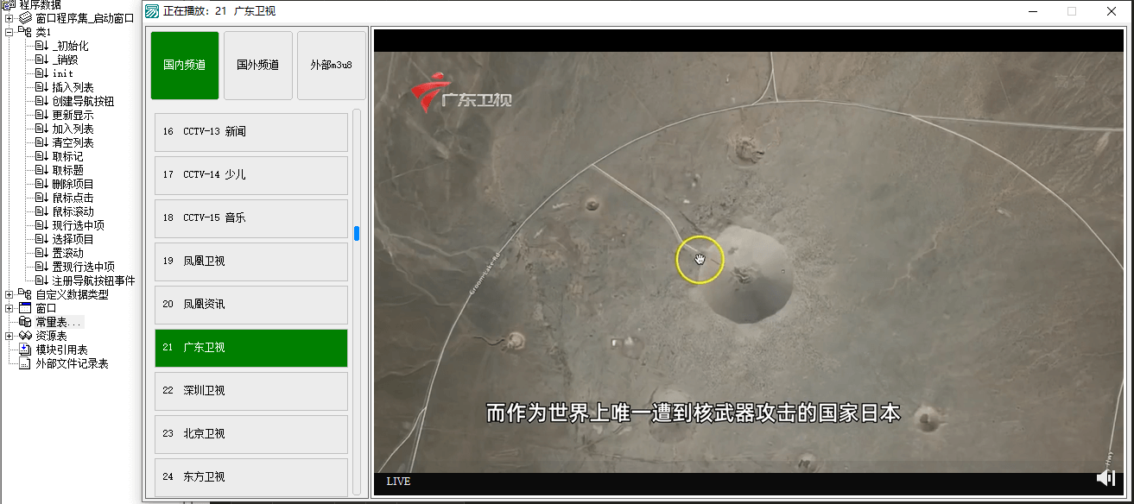Click the icon beside 自定义数据类型
Image resolution: width=1134 pixels, height=504 pixels.
point(25,294)
